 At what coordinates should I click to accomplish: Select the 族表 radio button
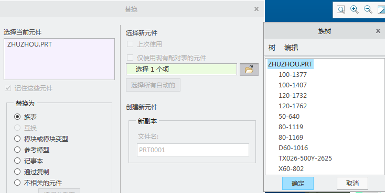17,117
